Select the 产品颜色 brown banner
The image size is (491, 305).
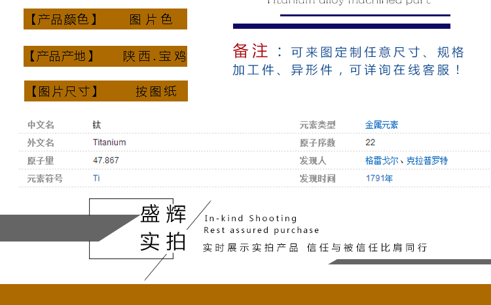pyautogui.click(x=105, y=20)
